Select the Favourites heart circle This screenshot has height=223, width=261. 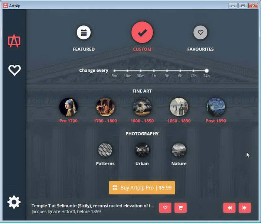point(200,32)
